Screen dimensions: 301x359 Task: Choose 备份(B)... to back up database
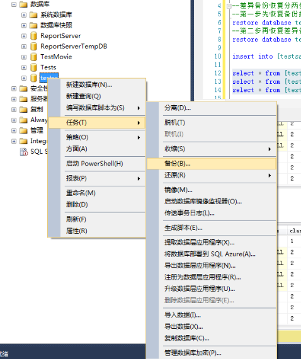212,164
